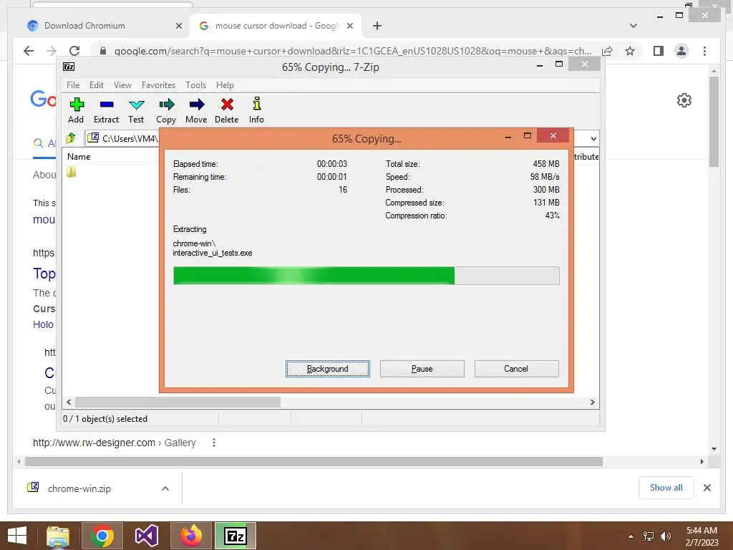Open Chrome's side panel icon
The image size is (733, 550).
659,51
